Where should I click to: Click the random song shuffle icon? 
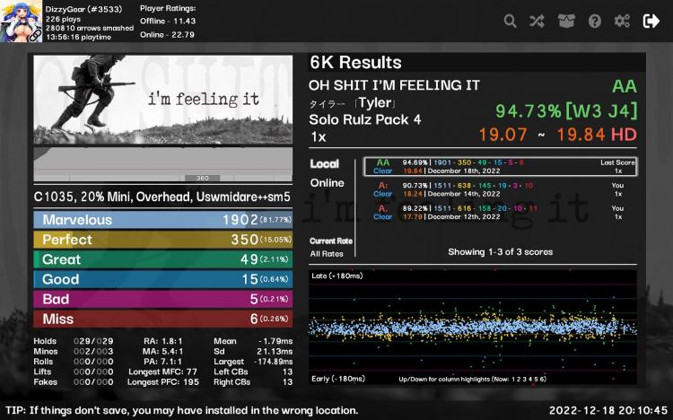537,21
